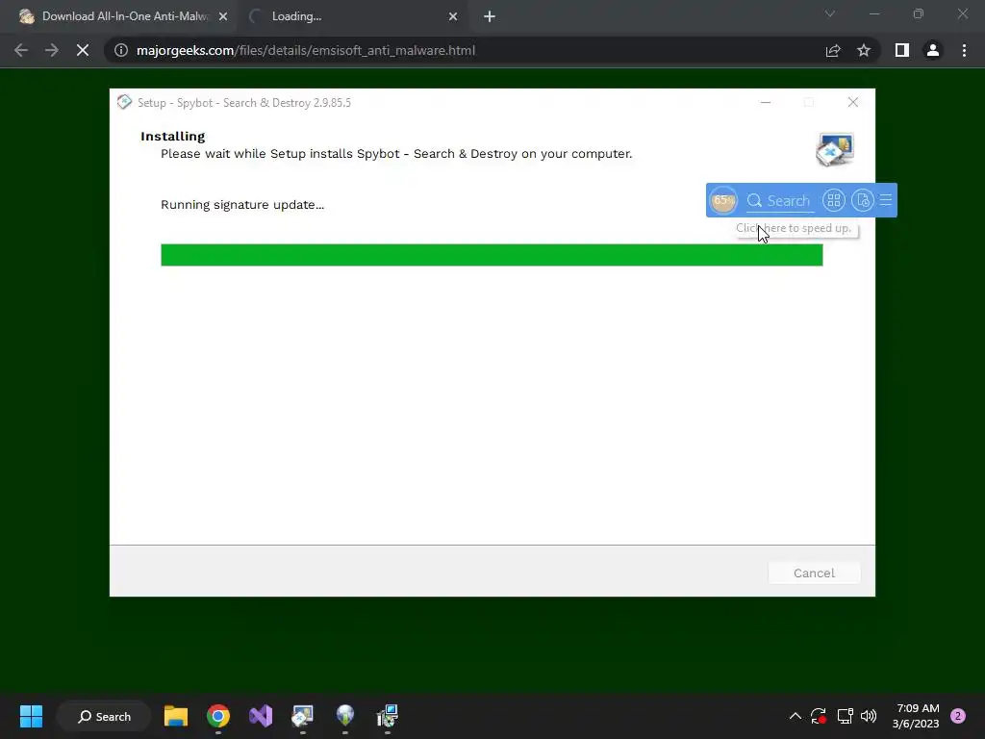This screenshot has width=985, height=739.
Task: Open the floating widget hamburger menu
Action: [x=886, y=200]
